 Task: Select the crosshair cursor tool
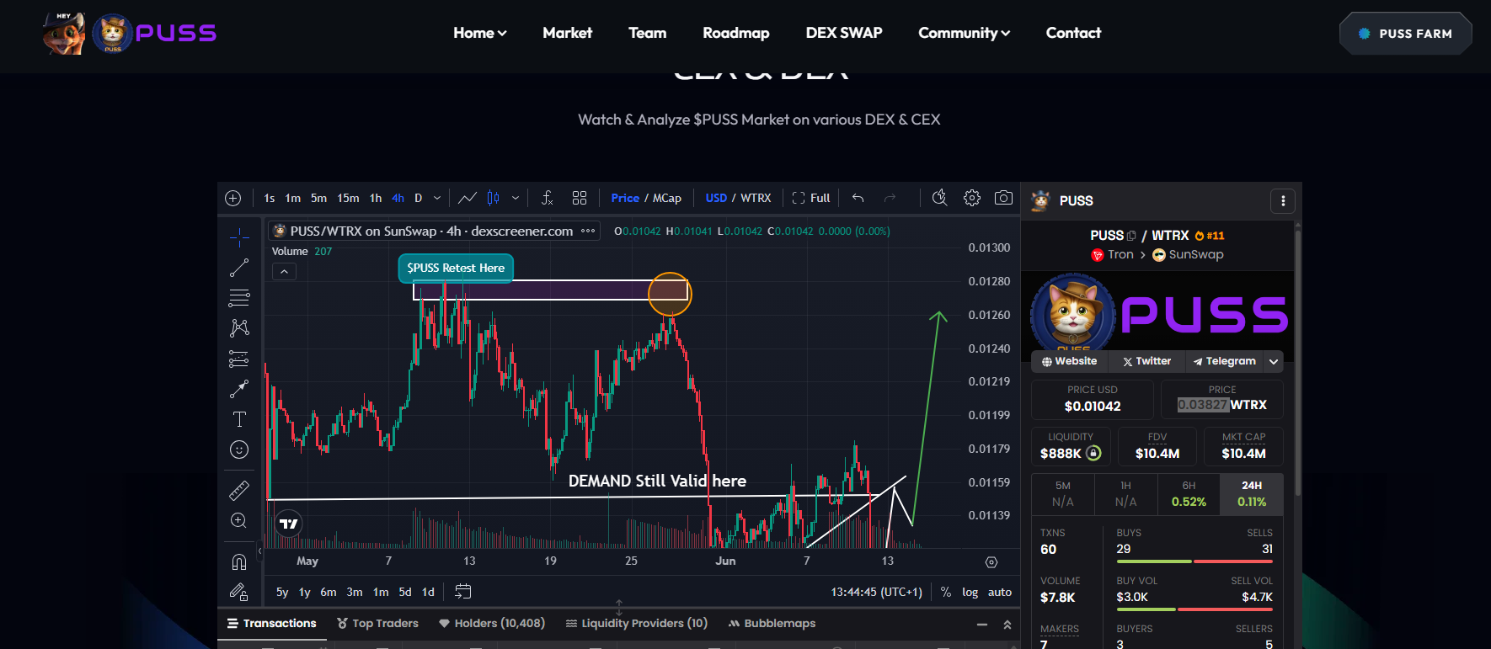tap(239, 237)
